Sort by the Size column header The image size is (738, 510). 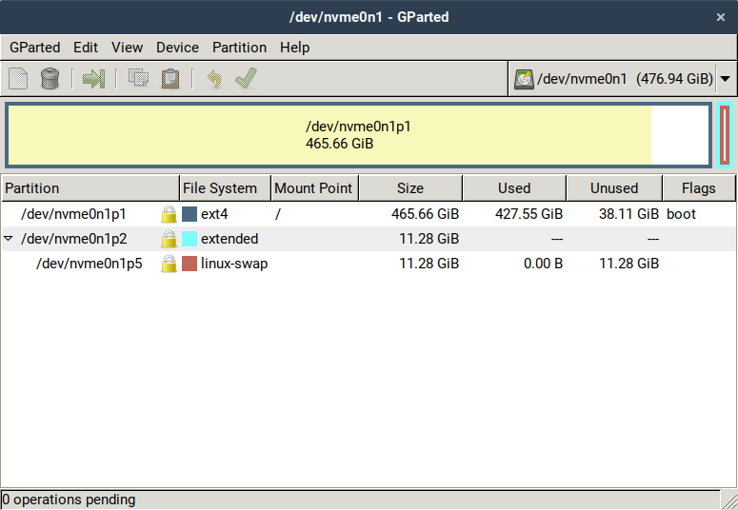click(x=410, y=188)
